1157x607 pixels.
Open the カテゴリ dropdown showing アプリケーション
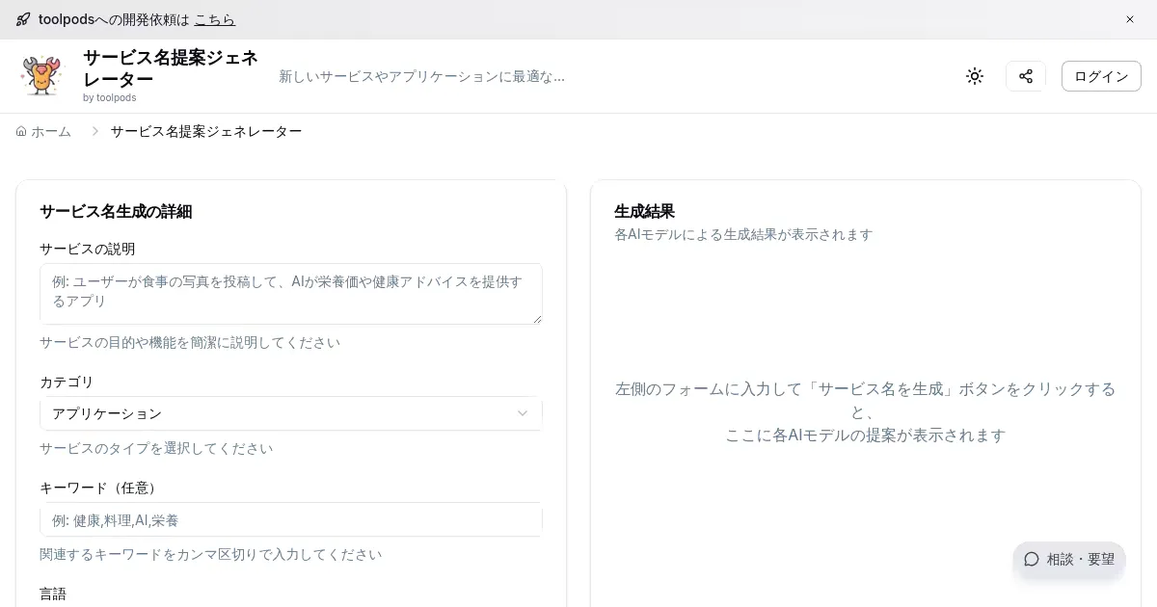(x=290, y=413)
